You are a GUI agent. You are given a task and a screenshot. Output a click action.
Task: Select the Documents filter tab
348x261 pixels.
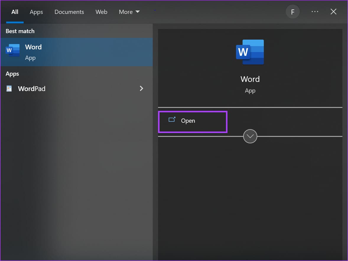point(69,12)
